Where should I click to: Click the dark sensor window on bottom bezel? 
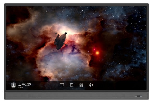139,96
